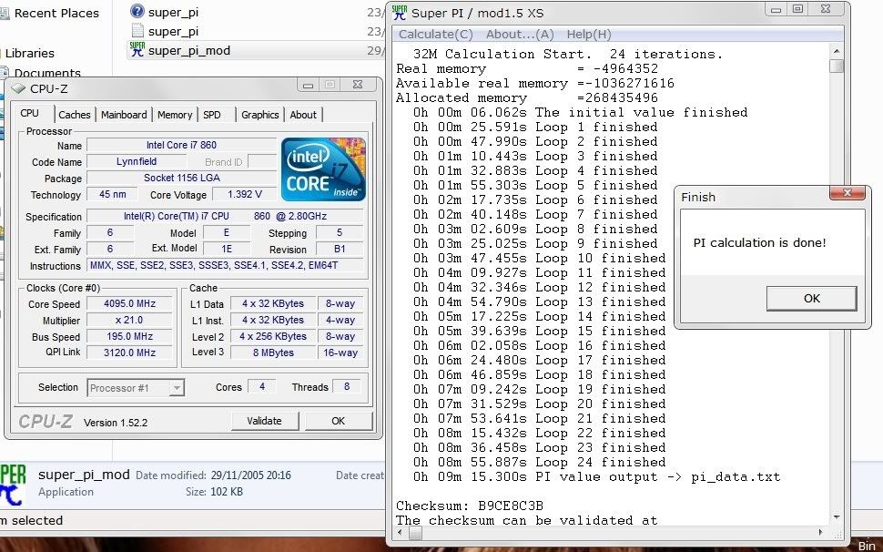Open the SPD tab in CPU-Z
Viewport: 883px width, 552px height.
(212, 115)
